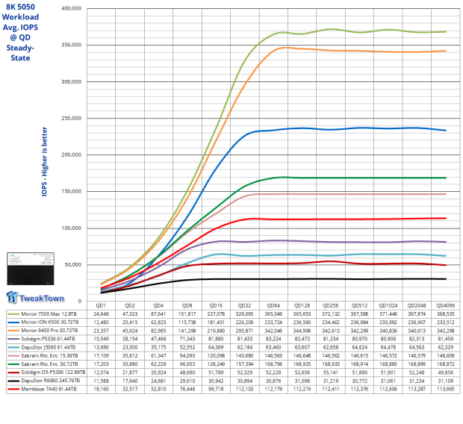Click the value 17,109 in the table
The width and height of the screenshot is (463, 424).
(101, 355)
